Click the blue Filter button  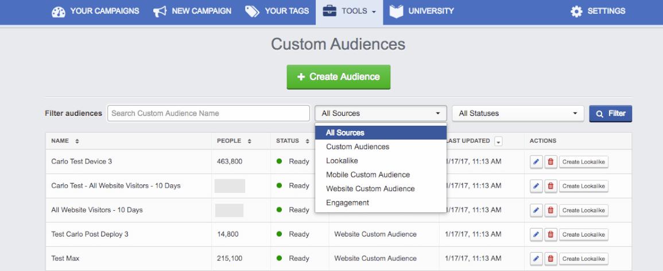611,114
